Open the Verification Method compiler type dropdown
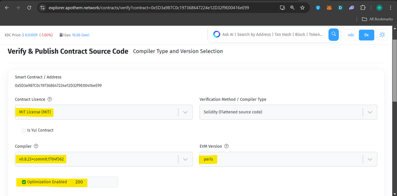This screenshot has height=196, width=397. 370,112
